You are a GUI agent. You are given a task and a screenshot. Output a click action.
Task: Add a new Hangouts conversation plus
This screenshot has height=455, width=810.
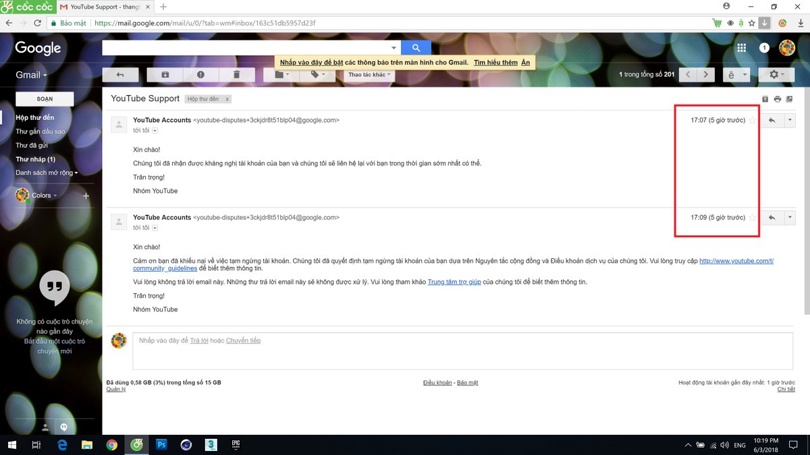click(x=86, y=195)
